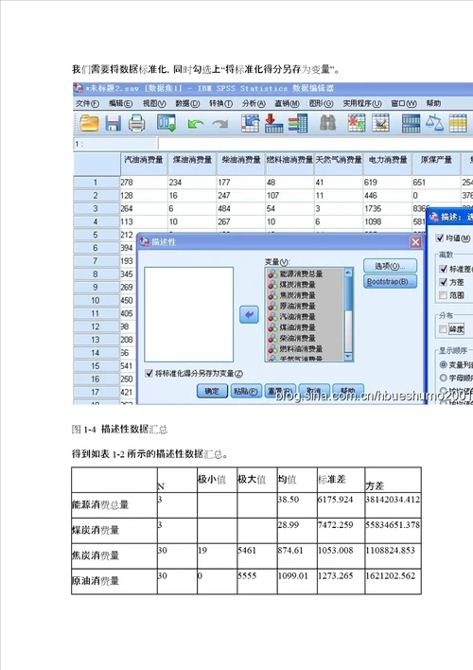Screen dimensions: 473x670
Task: Click the 粘贴(P) button
Action: pyautogui.click(x=246, y=391)
